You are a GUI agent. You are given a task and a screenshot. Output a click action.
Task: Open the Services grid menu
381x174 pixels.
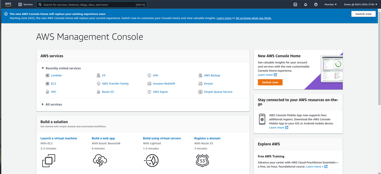click(x=20, y=4)
